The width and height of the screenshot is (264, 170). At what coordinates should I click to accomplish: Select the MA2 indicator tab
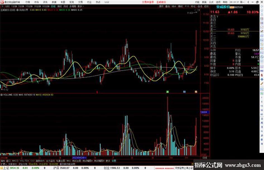[x=68, y=161]
